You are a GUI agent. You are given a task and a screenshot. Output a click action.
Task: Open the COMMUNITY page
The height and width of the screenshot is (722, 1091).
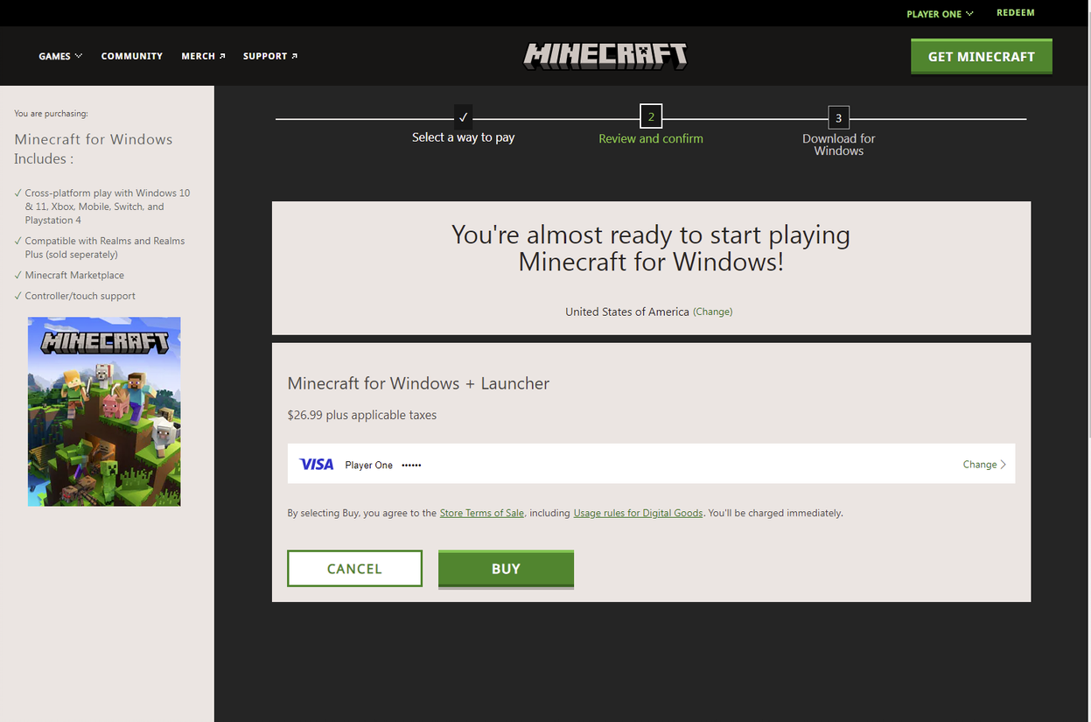tap(131, 55)
